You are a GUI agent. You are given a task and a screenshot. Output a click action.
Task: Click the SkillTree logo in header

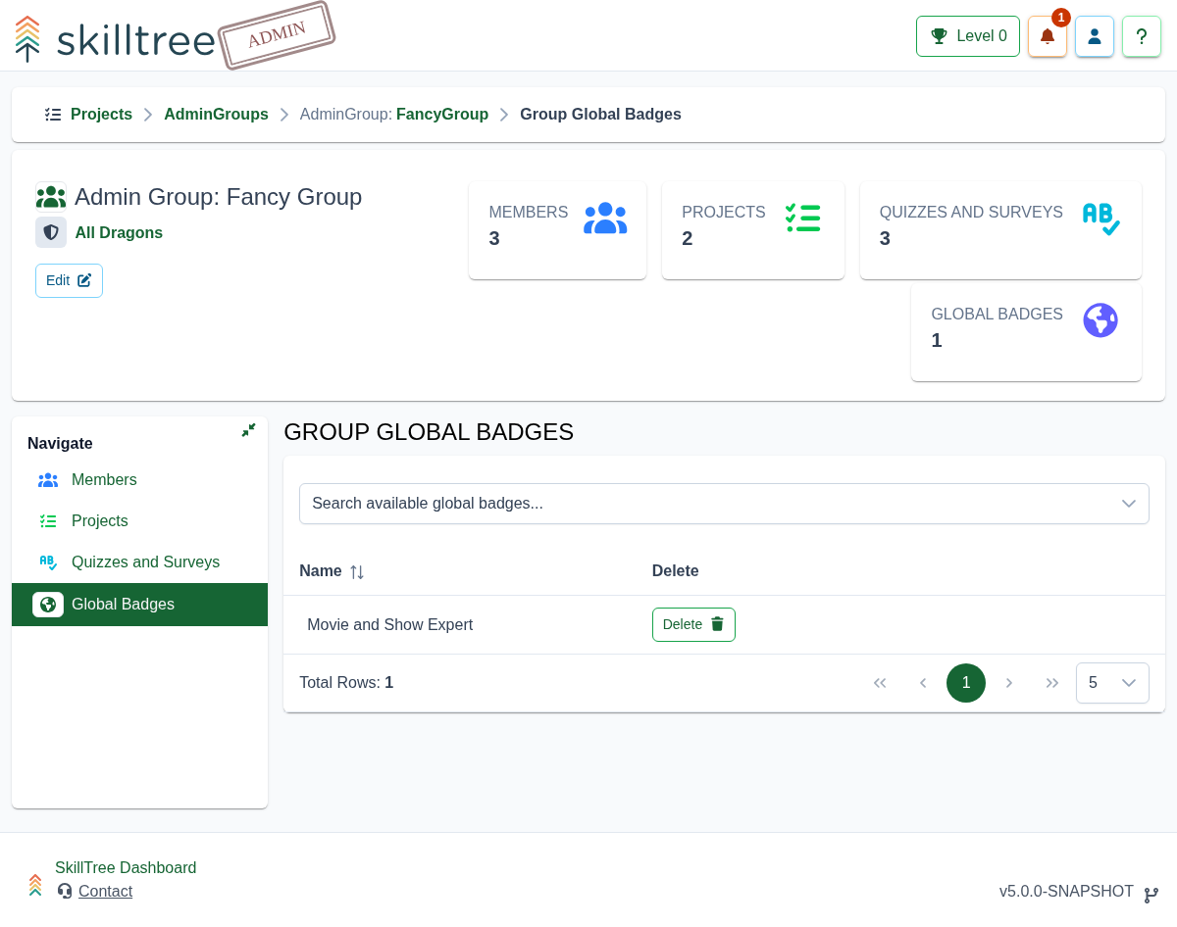(x=115, y=39)
